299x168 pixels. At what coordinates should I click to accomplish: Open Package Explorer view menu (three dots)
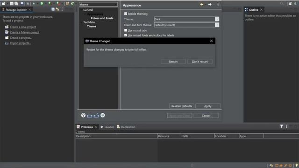62,9
